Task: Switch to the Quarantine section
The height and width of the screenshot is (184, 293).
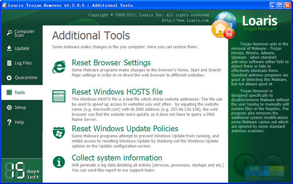Action: pyautogui.click(x=22, y=78)
